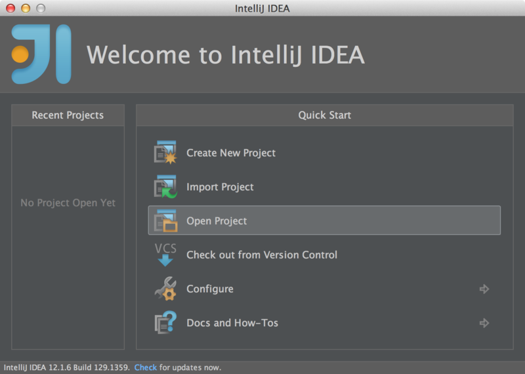
Task: Click the empty No Project Open Yet area
Action: pyautogui.click(x=68, y=203)
